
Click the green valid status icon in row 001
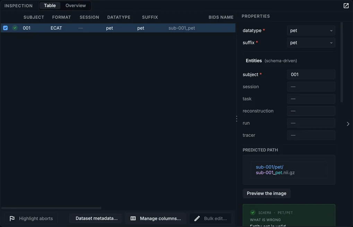point(15,28)
